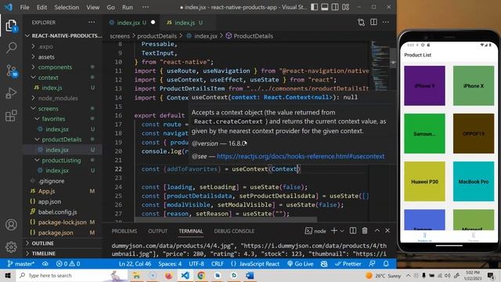
Task: Switch to the OUTPUT panel tab
Action: point(157,231)
